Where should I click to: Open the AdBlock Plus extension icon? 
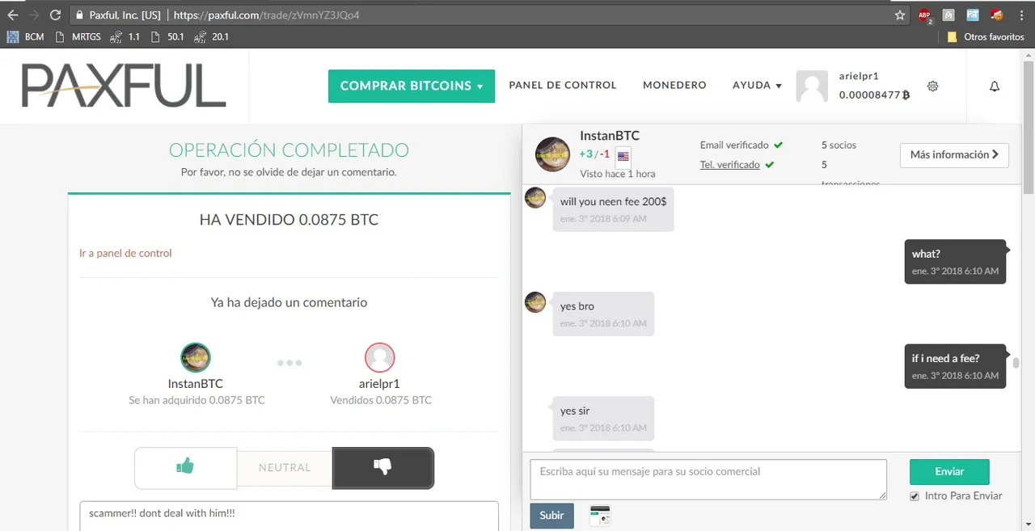pyautogui.click(x=924, y=15)
